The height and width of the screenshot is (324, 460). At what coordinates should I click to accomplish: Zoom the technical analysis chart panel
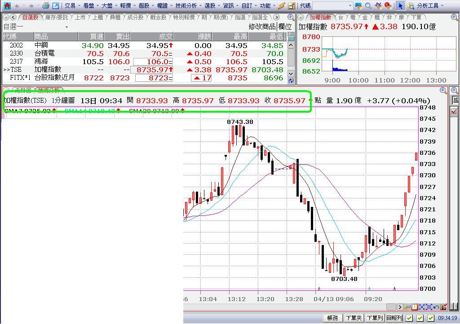(443, 91)
